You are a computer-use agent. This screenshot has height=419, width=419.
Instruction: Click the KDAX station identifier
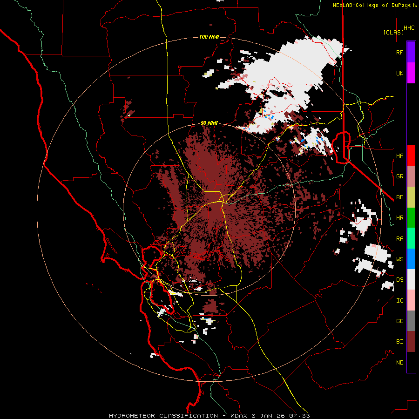[240, 416]
